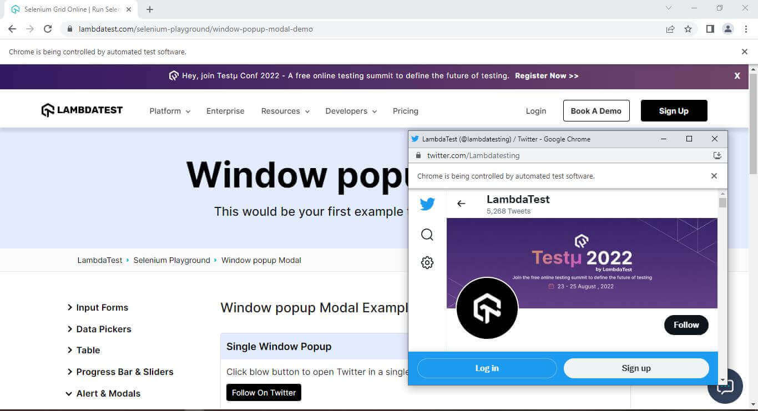Expand the Table sidebar item

pyautogui.click(x=89, y=350)
